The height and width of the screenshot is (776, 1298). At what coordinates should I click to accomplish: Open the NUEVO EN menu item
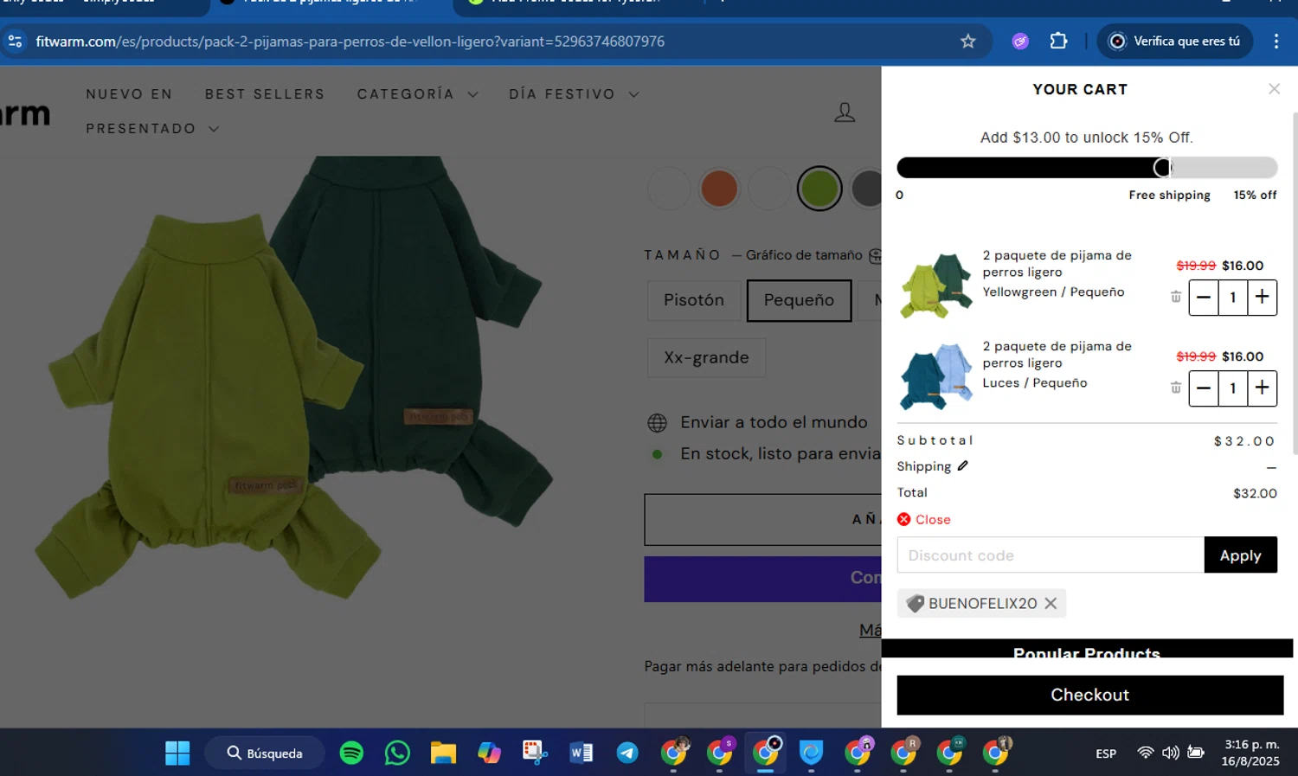pyautogui.click(x=129, y=94)
